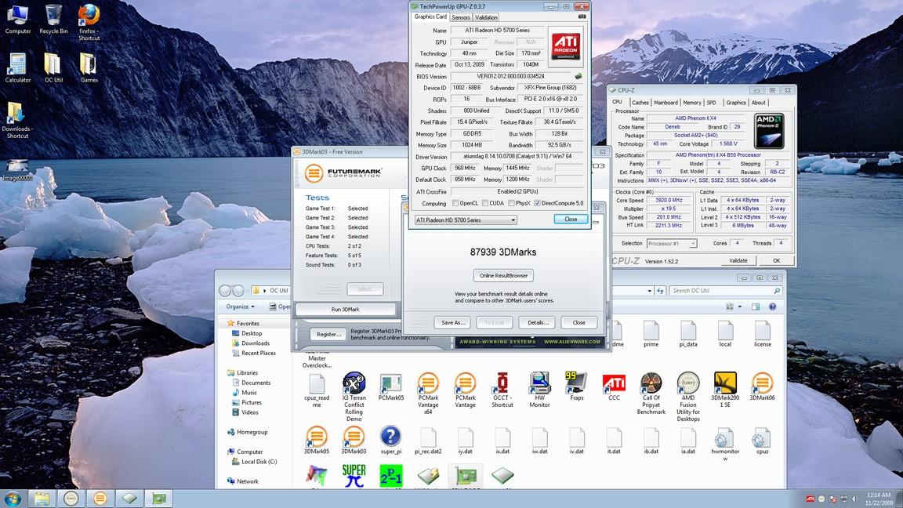Screen dimensions: 903x508
Task: Toggle the Explorer preview pane icon
Action: click(756, 307)
